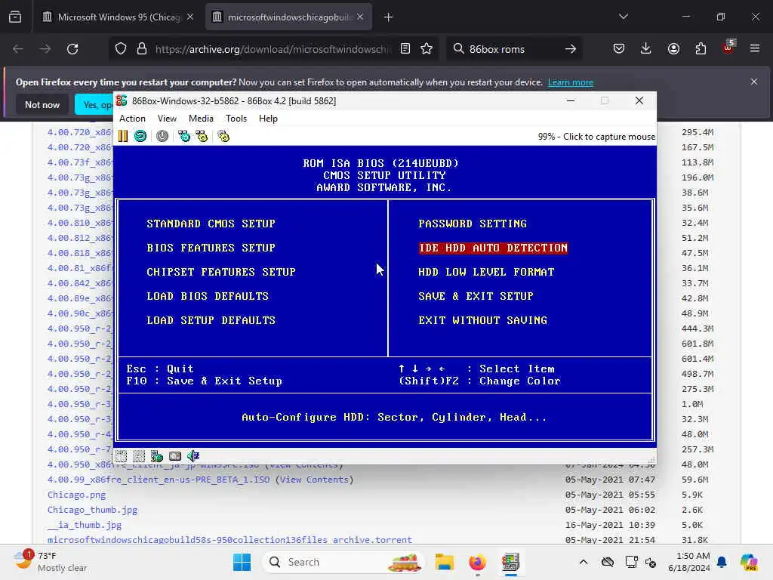The height and width of the screenshot is (580, 773).
Task: Click Not now on Firefox startup prompt
Action: click(42, 104)
